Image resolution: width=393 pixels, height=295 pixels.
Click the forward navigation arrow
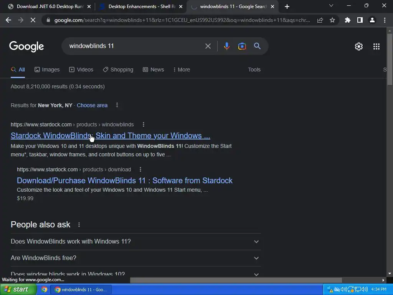(x=21, y=20)
